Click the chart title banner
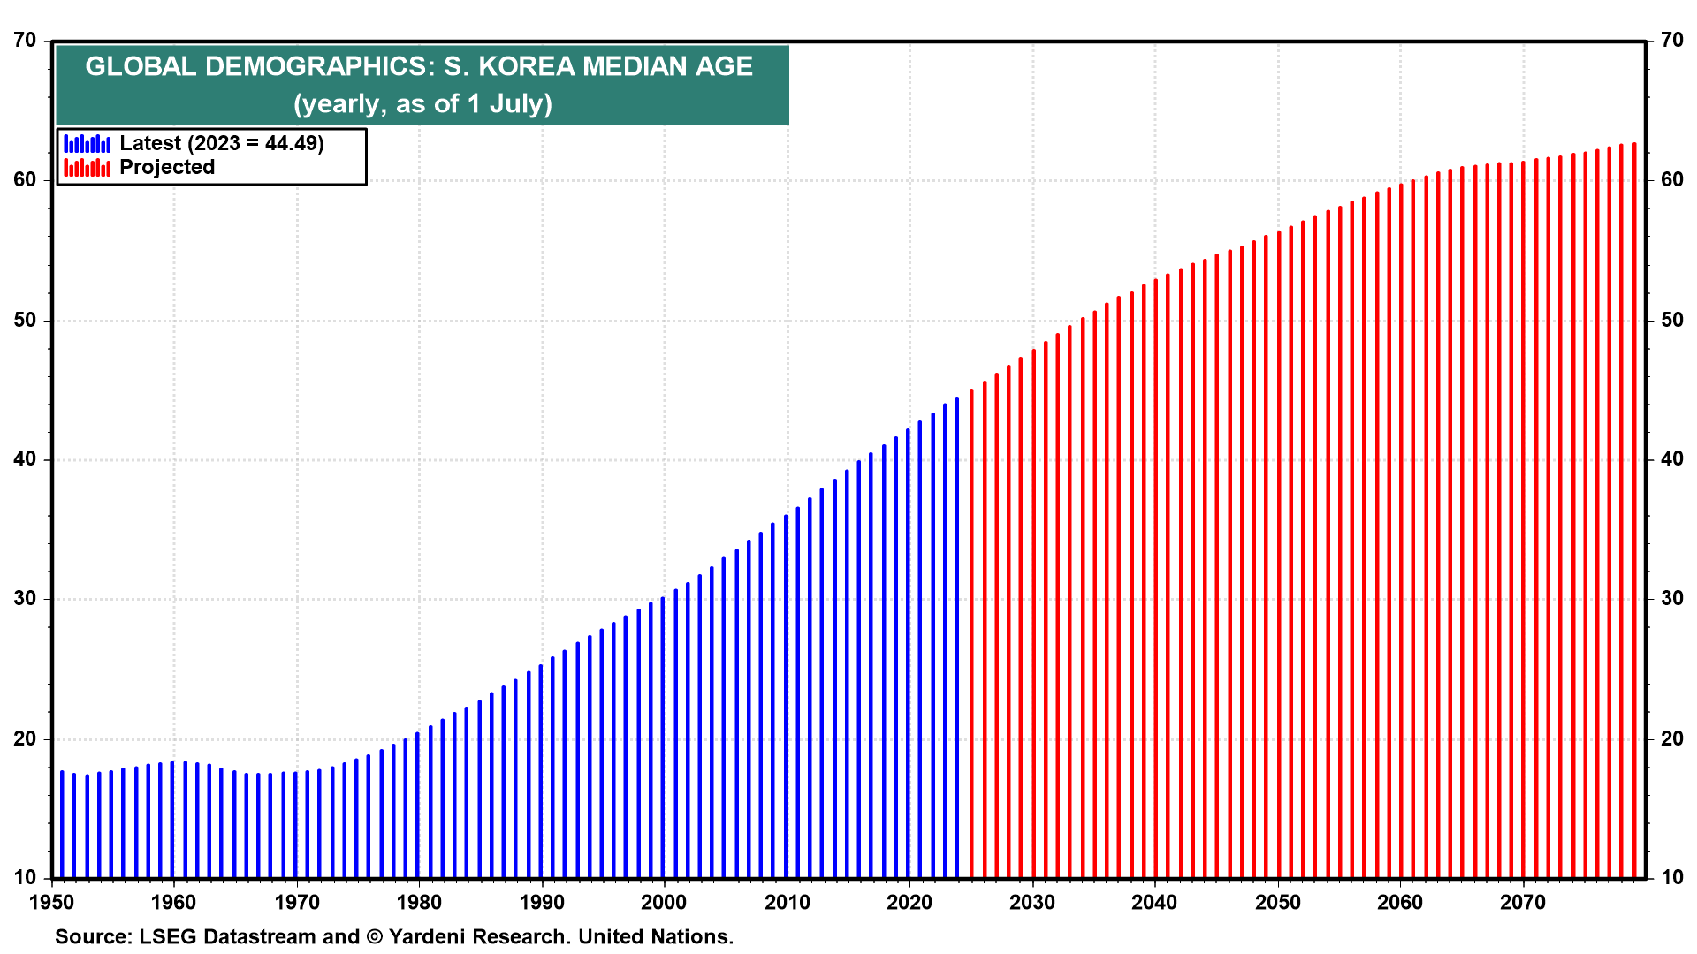Screen dimensions: 1697x954 pyautogui.click(x=422, y=85)
